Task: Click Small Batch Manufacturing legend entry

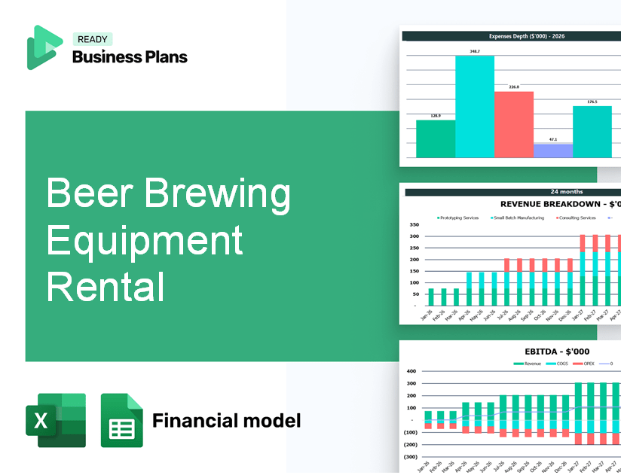Action: point(517,218)
